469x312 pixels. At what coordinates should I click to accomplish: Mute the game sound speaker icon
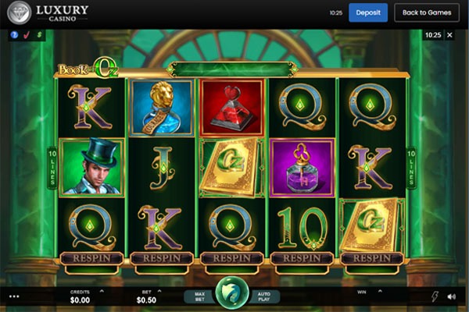tap(451, 296)
